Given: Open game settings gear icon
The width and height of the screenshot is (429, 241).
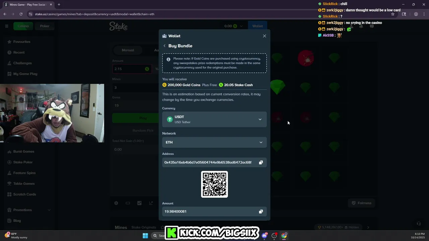Looking at the screenshot, I should (x=116, y=203).
